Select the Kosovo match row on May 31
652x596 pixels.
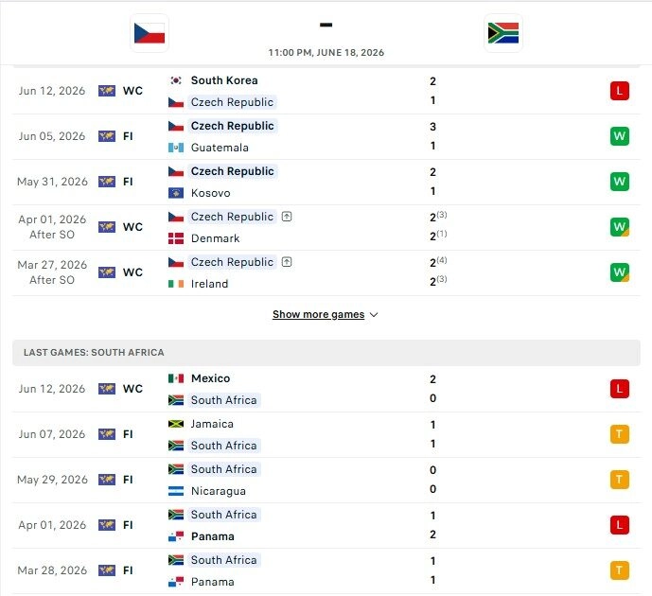coord(326,182)
